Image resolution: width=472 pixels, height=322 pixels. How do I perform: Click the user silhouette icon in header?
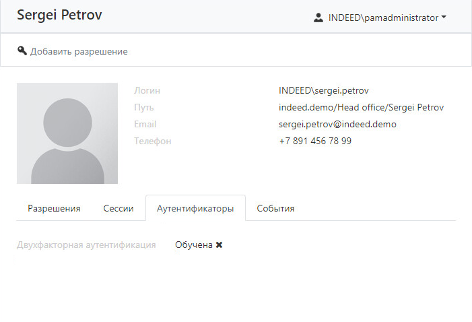coord(318,18)
